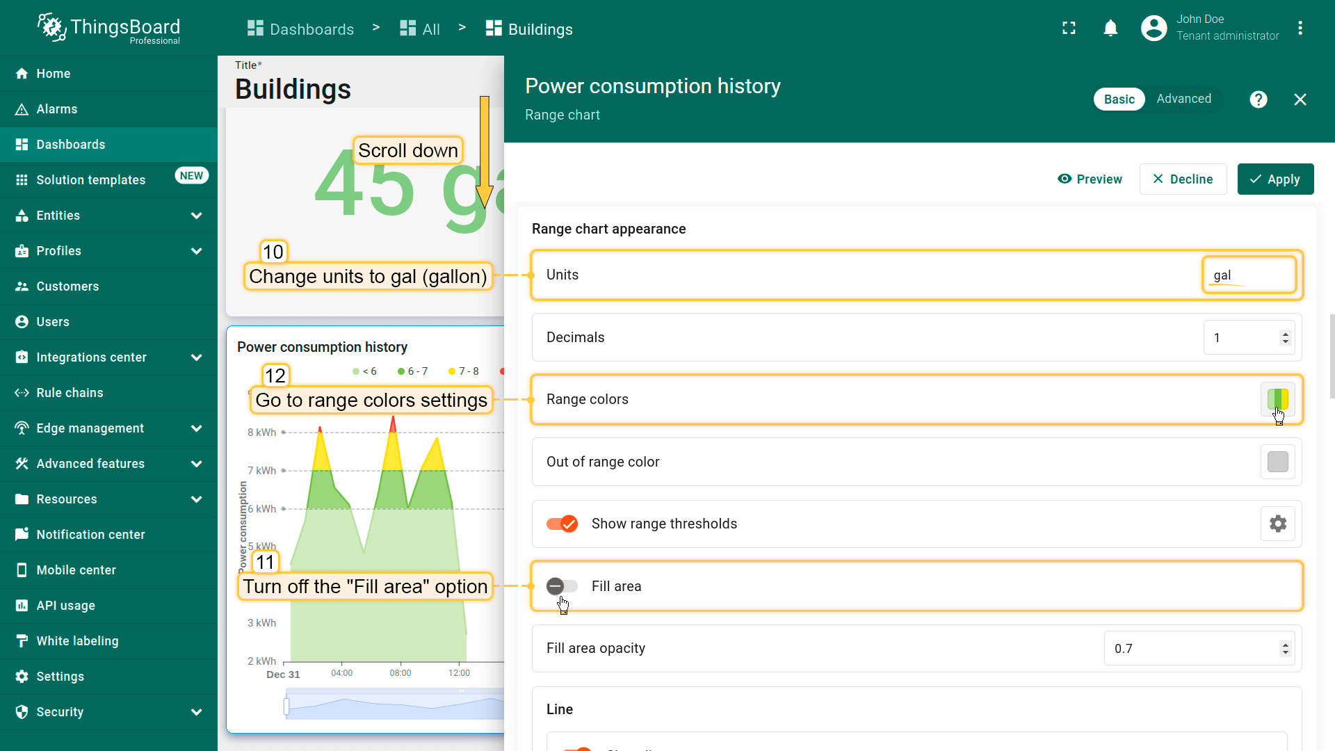Screen dimensions: 1335x751
Task: Open the three-dot user menu
Action: pos(1300,29)
